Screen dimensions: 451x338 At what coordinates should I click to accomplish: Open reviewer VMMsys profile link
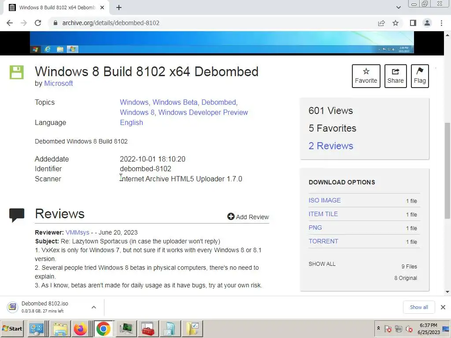click(78, 232)
